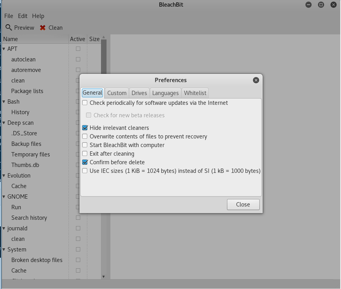The width and height of the screenshot is (341, 289).
Task: Click the cleaner list scrollbar down arrow
Action: 104,276
